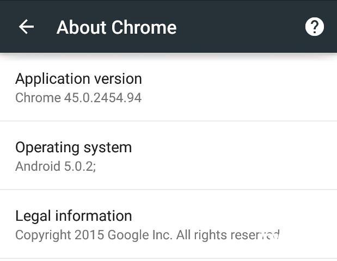This screenshot has height=261, width=337.
Task: Open the Legal information heading
Action: [73, 216]
